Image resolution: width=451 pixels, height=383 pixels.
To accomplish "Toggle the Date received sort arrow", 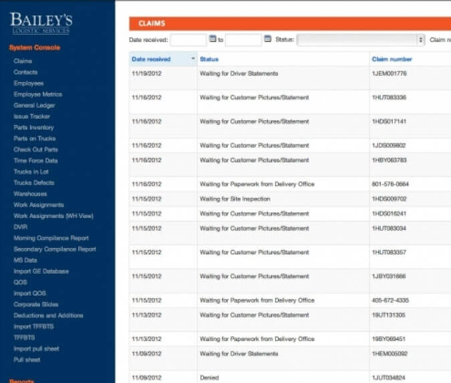I will point(193,58).
